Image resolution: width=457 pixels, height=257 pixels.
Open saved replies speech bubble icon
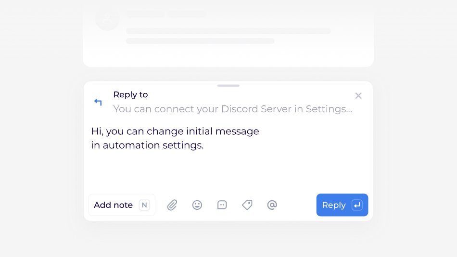click(222, 205)
